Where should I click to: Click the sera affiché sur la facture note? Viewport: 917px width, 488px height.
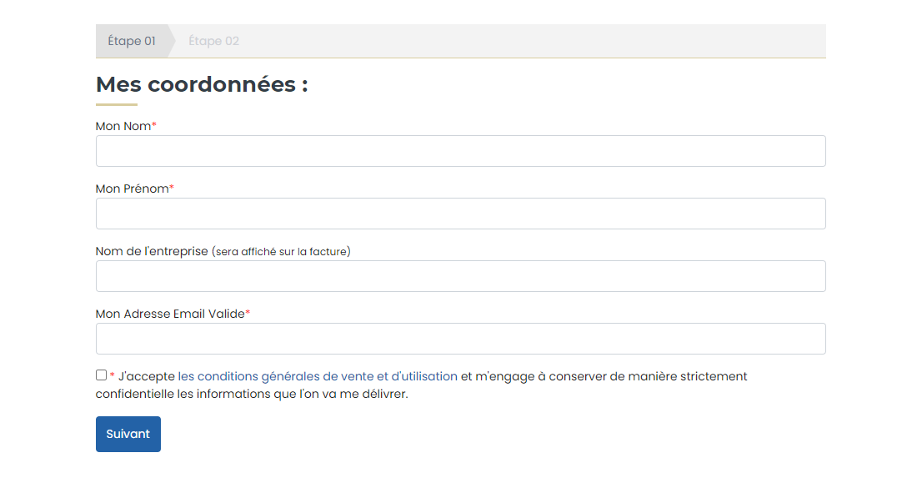(x=281, y=252)
